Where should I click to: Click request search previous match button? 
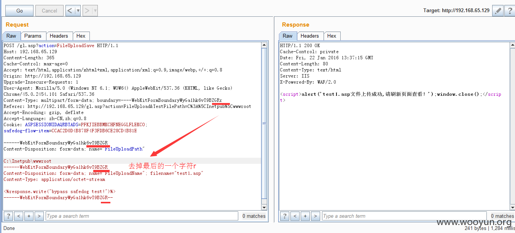point(18,216)
